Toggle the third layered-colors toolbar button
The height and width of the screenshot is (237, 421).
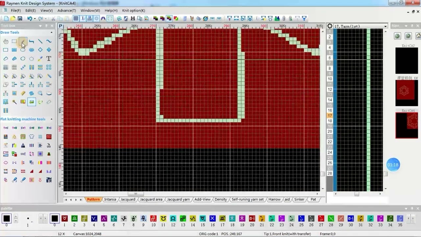pyautogui.click(x=169, y=18)
